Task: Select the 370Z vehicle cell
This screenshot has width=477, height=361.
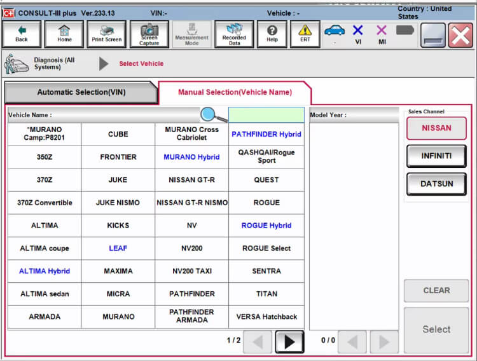Action: [45, 180]
